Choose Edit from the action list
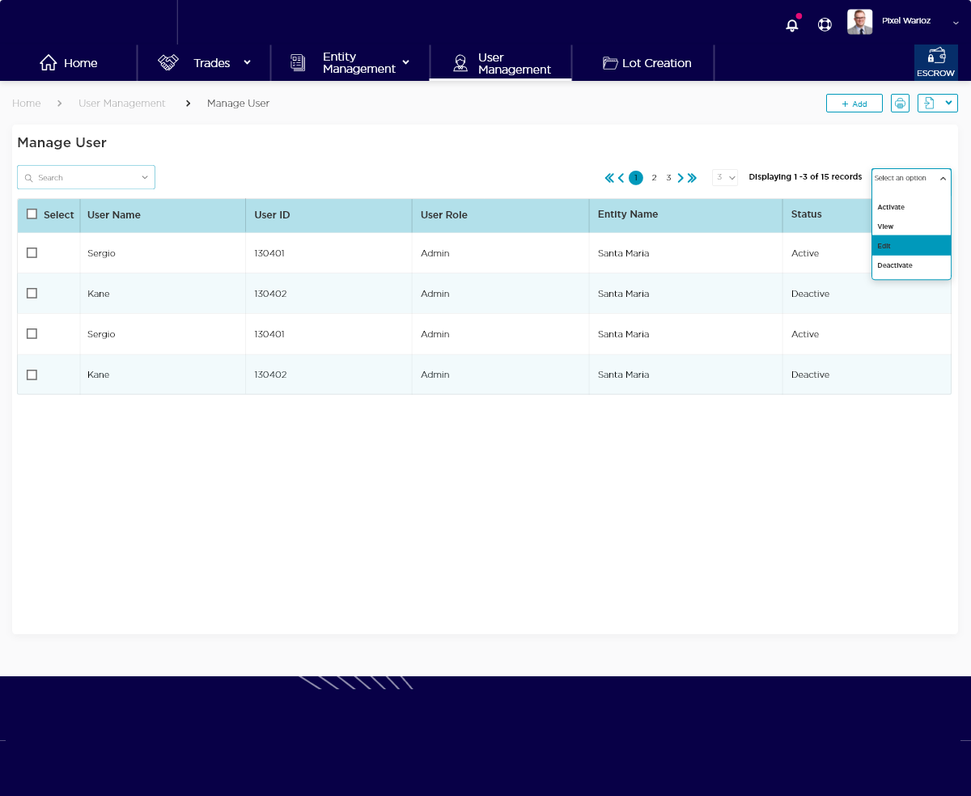The image size is (971, 796). pyautogui.click(x=911, y=246)
